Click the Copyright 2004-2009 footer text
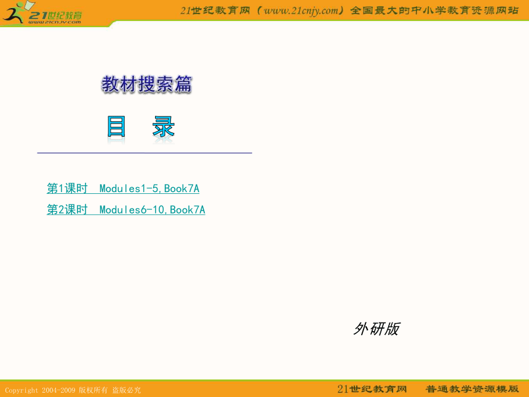The height and width of the screenshot is (397, 529). (x=73, y=390)
